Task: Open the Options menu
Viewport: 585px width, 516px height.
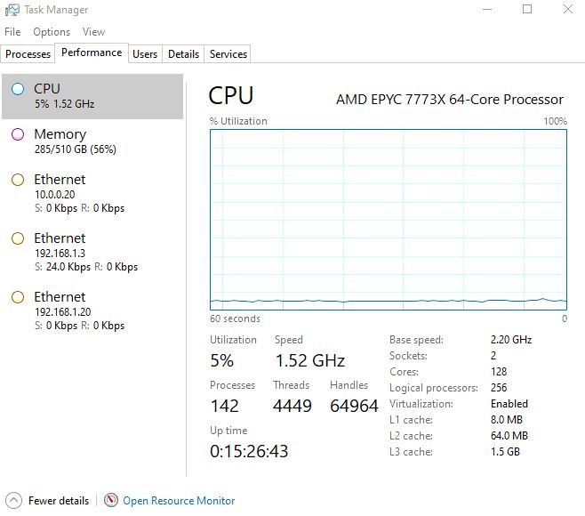Action: (52, 32)
